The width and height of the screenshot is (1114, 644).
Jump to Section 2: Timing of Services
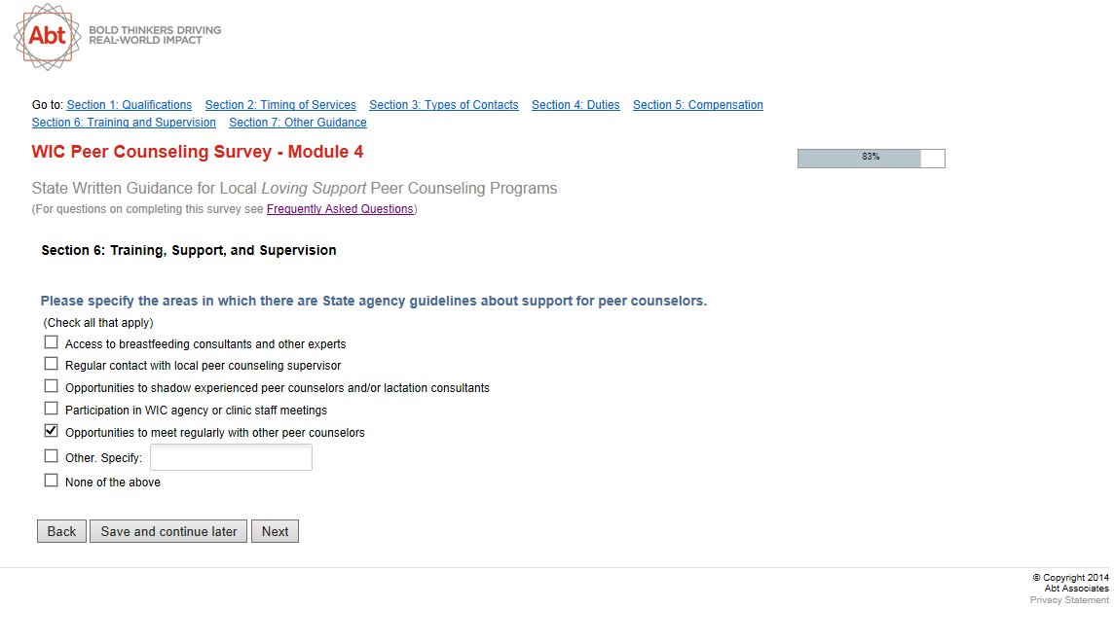pyautogui.click(x=280, y=105)
